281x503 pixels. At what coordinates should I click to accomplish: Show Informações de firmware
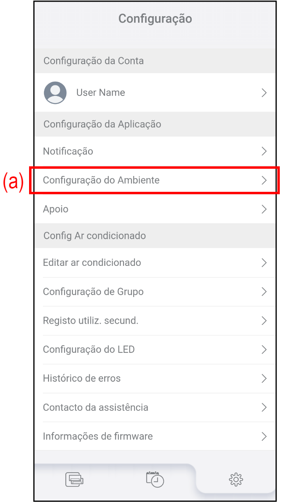click(98, 437)
